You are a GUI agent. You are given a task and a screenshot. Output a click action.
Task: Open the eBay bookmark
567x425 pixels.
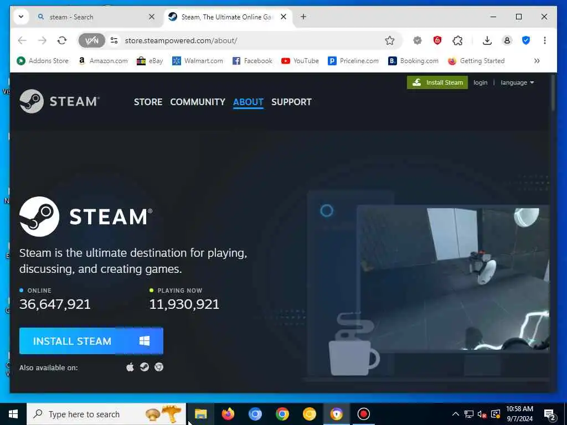[150, 61]
